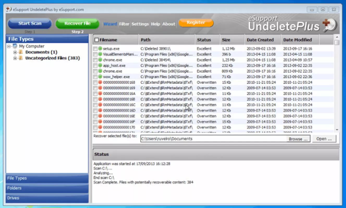Screen dimensions: 346x208
Task: Click the green icon beside VisualElementsMani file
Action: [100, 54]
